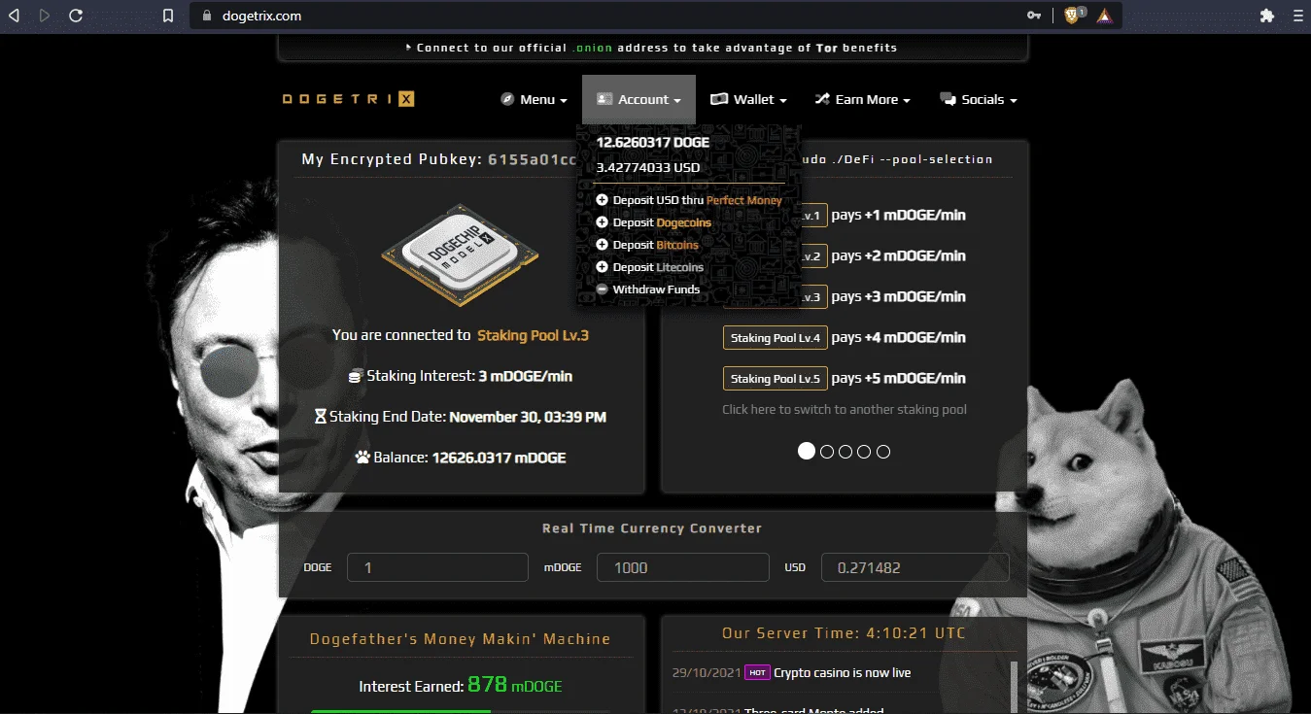1311x714 pixels.
Task: Reload the dogetrix.com page
Action: pyautogui.click(x=76, y=16)
